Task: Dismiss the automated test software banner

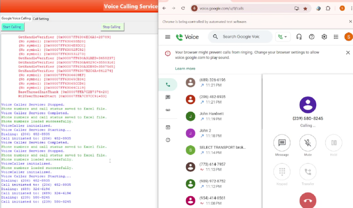Action: click(x=350, y=22)
